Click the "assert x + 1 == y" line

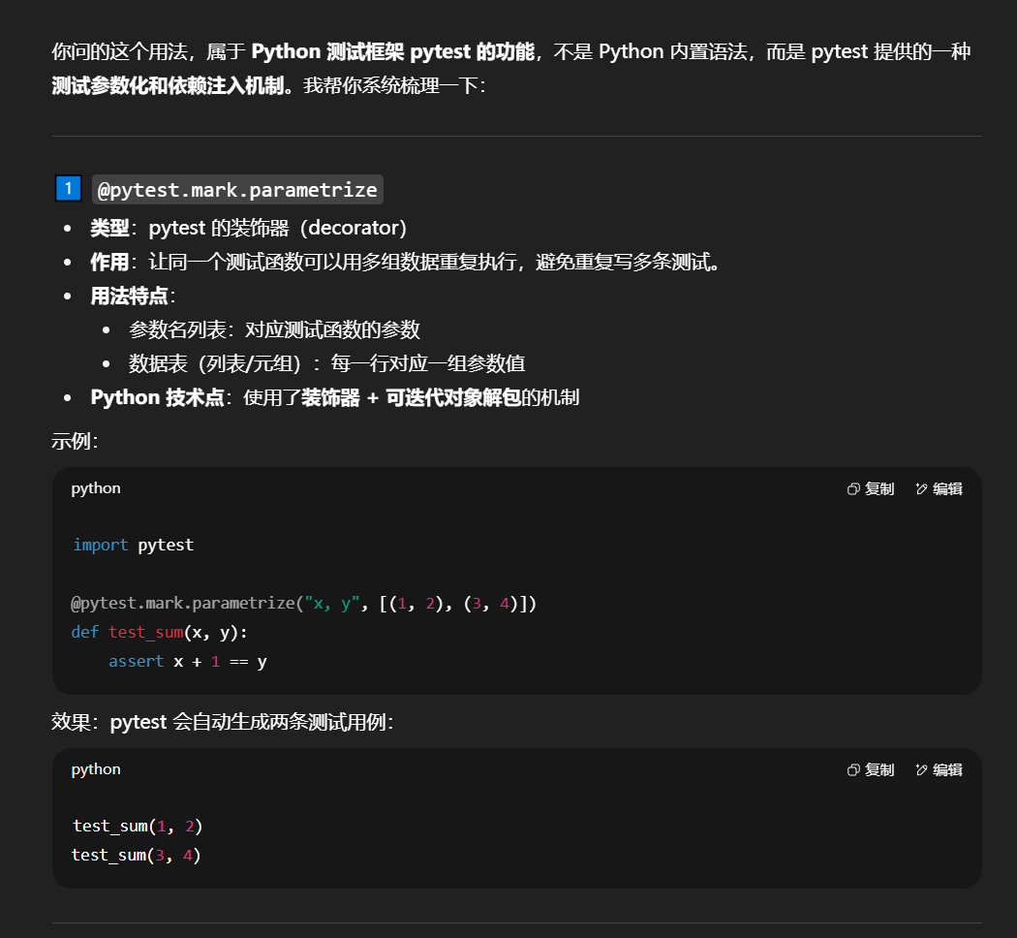(188, 662)
